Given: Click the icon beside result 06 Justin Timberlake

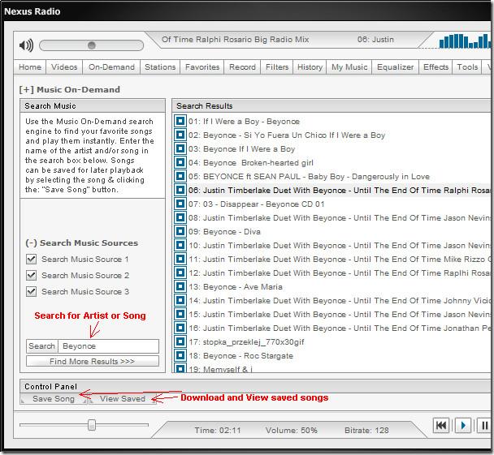Looking at the screenshot, I should click(x=180, y=190).
